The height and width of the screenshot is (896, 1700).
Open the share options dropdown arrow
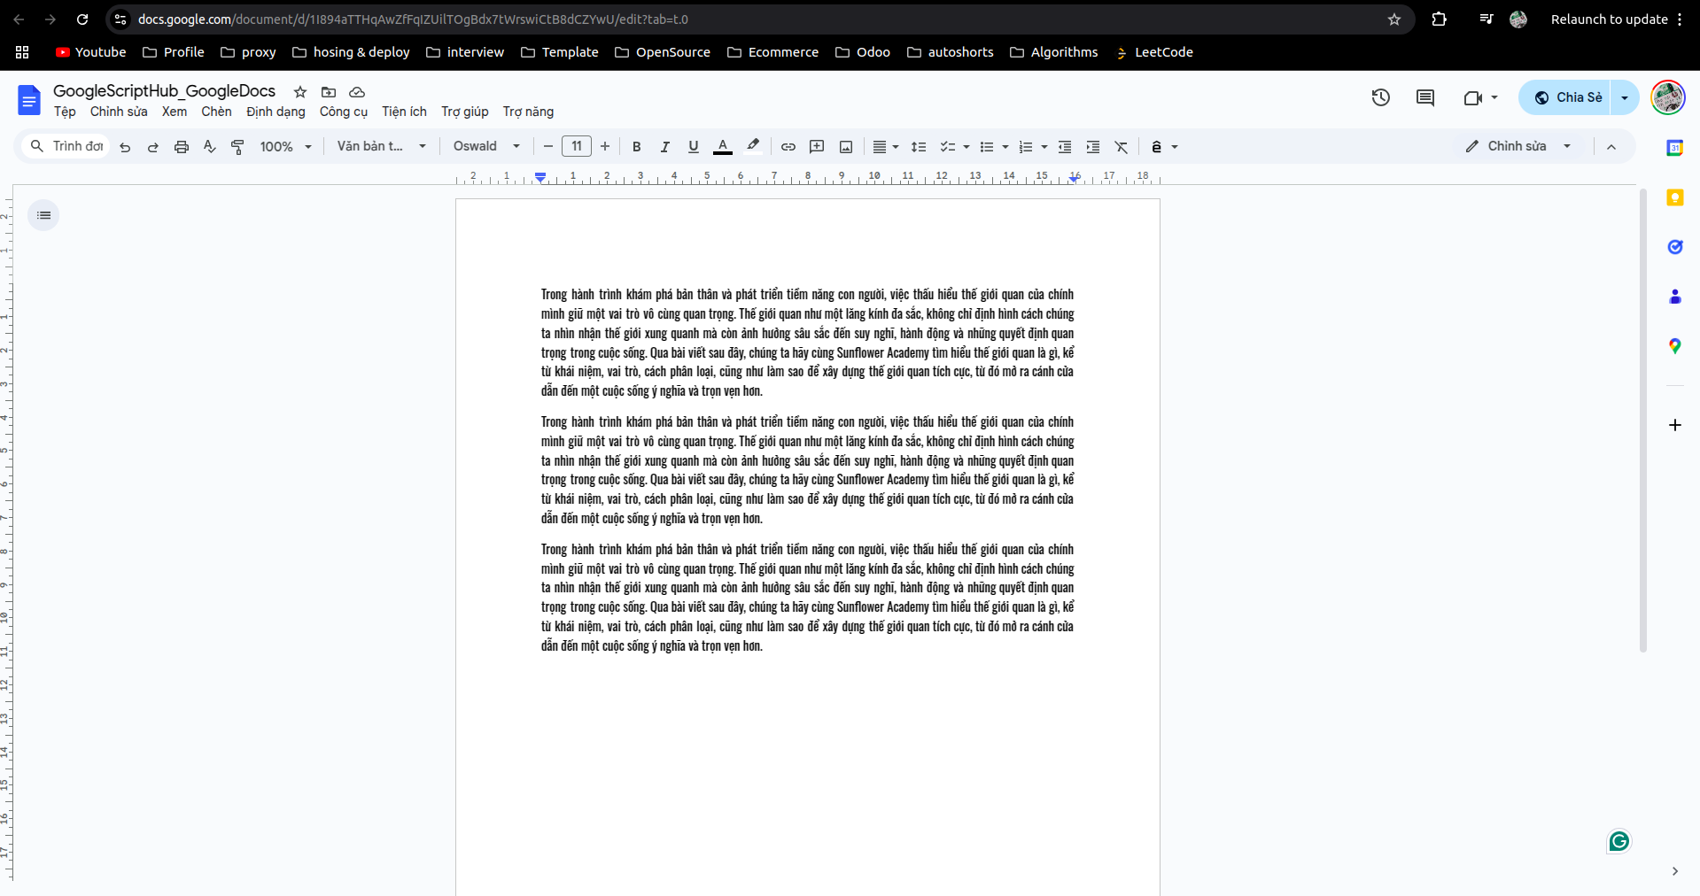pos(1625,97)
